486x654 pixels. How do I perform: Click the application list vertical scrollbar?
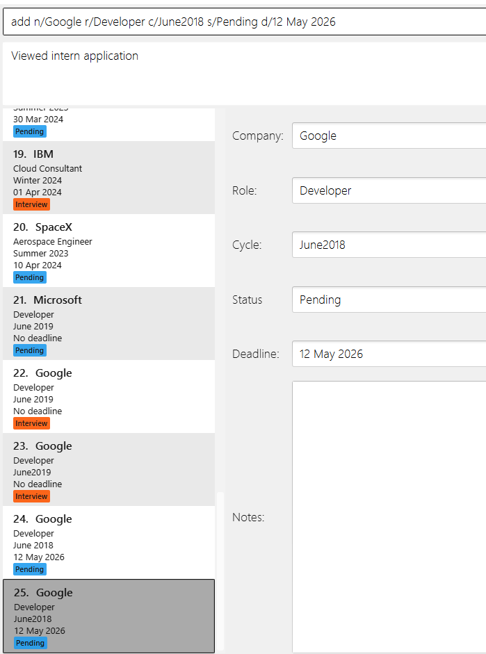[x=220, y=571]
